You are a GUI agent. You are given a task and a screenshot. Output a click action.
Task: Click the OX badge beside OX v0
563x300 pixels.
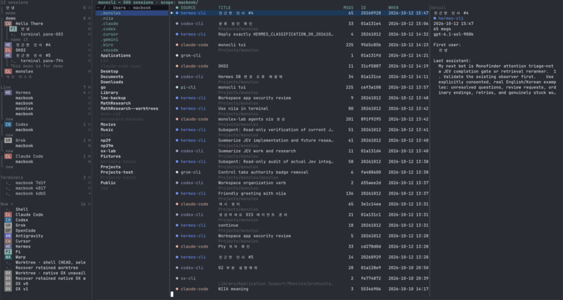coord(8,283)
